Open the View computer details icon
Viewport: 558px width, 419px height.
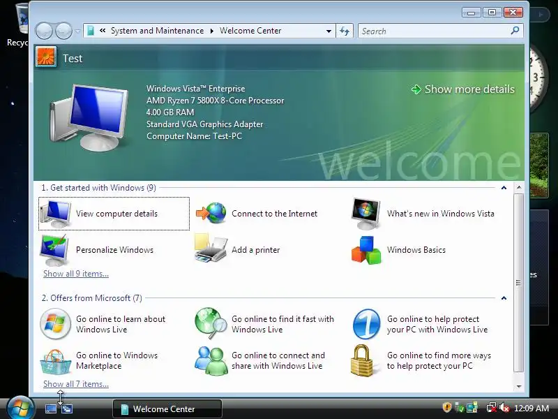coord(56,214)
